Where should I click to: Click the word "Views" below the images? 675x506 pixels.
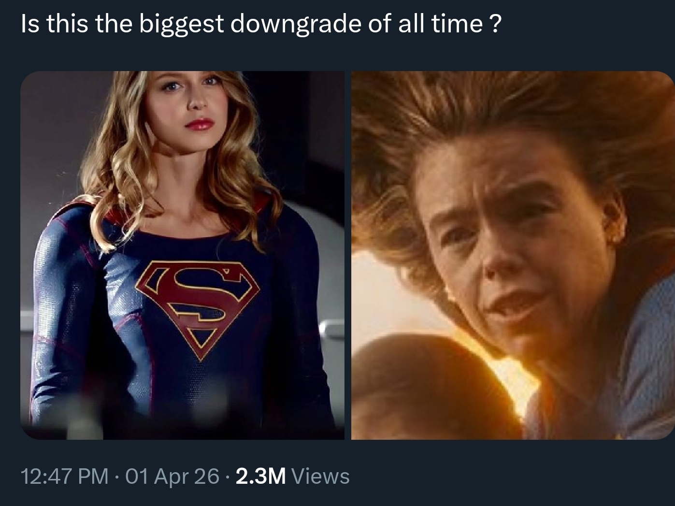point(321,476)
